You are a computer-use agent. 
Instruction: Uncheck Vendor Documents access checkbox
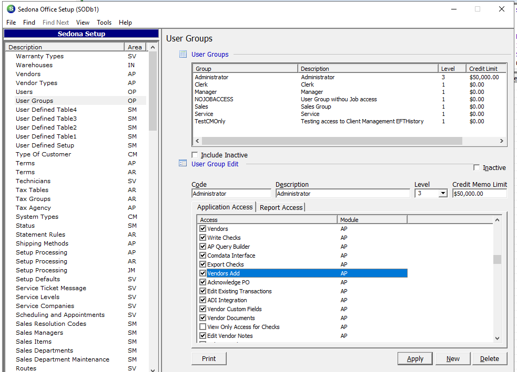pyautogui.click(x=203, y=318)
